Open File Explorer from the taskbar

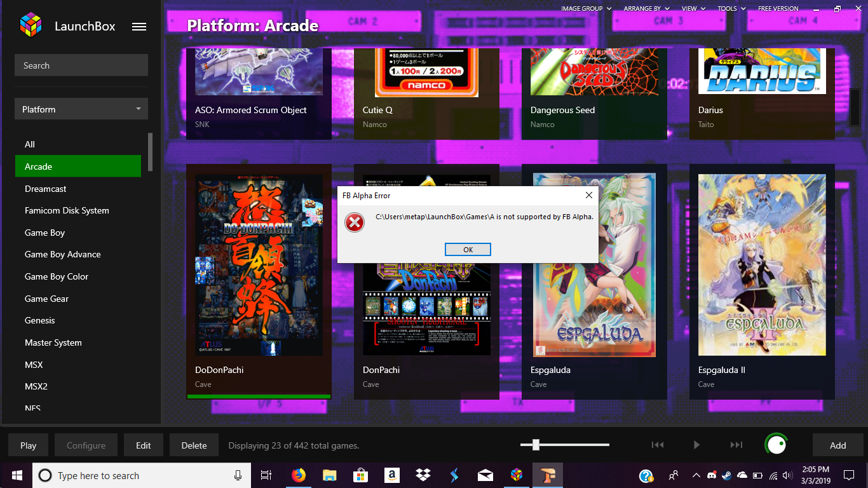329,475
